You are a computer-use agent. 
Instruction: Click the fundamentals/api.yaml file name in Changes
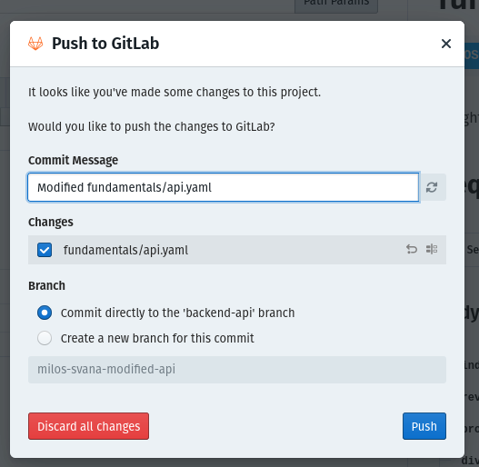(x=125, y=250)
